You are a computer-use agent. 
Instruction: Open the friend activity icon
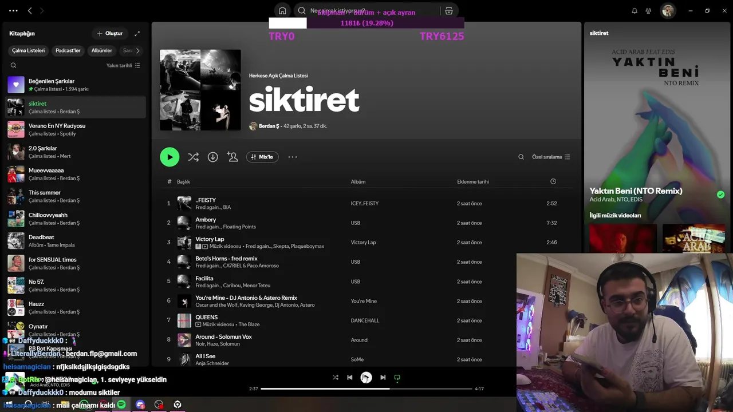coord(648,10)
